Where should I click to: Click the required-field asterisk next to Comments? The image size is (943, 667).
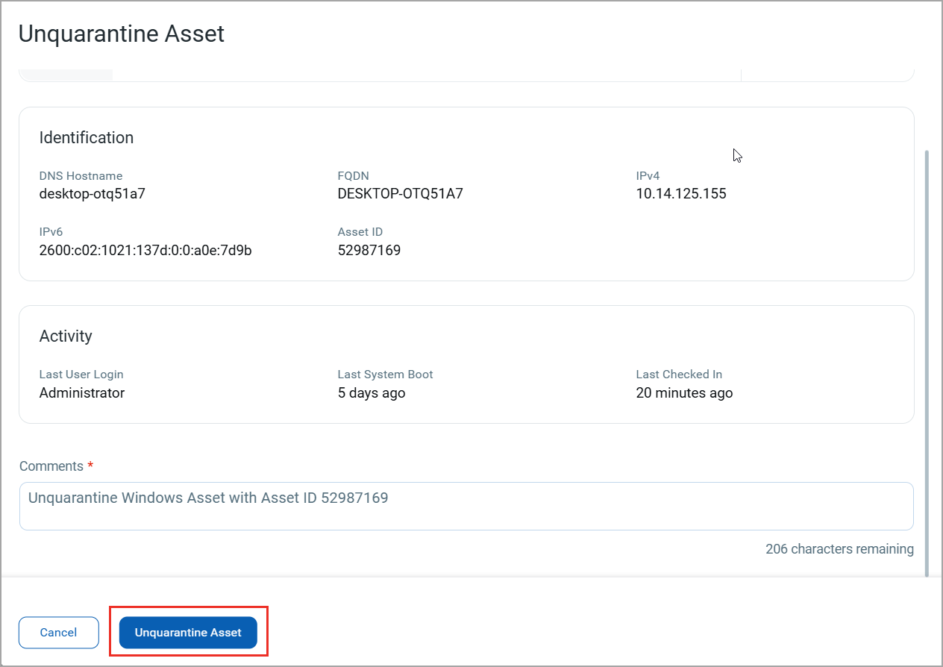pos(90,465)
